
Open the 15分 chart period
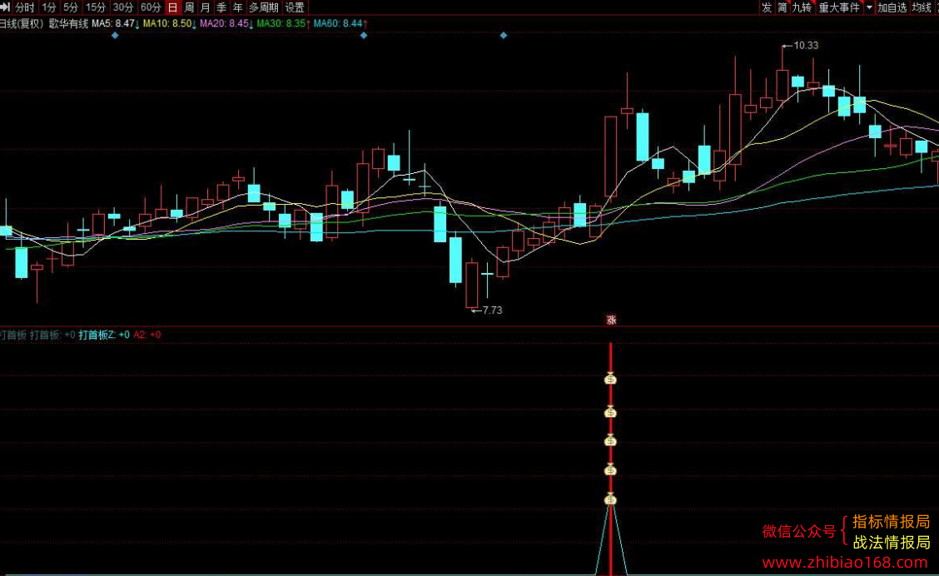point(95,7)
